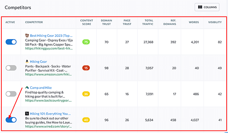Screen dimensions: 228x133
Task: Select the description starting 'Camping Gear · Osprey Exos'
Action: click(x=49, y=42)
